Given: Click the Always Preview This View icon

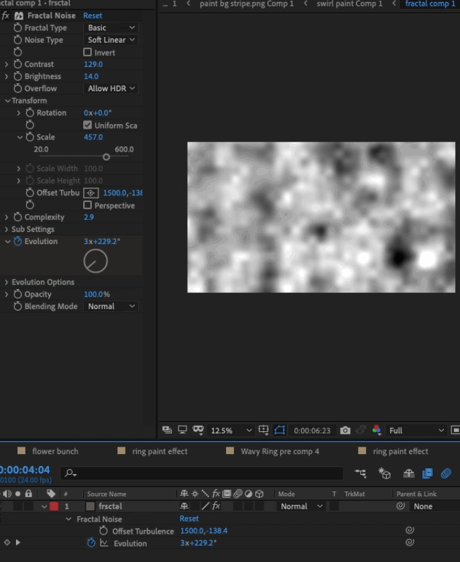Looking at the screenshot, I should point(167,430).
